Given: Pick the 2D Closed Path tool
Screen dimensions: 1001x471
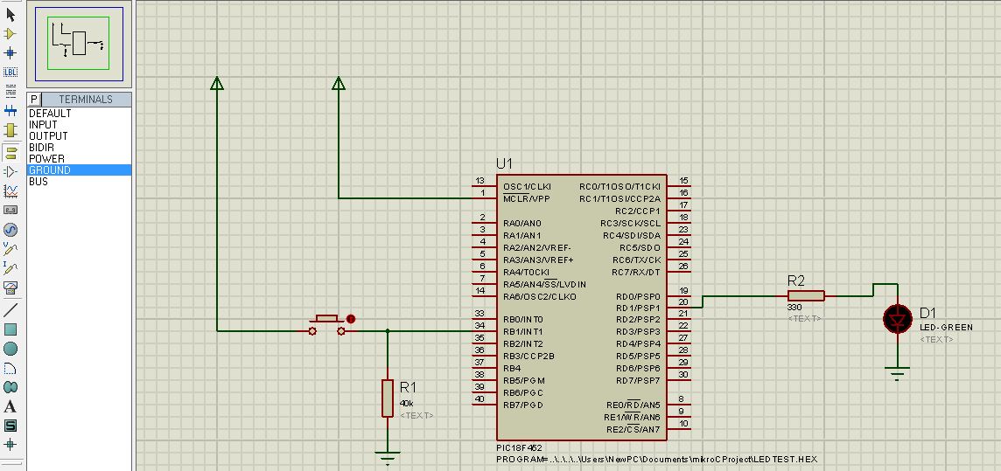Looking at the screenshot, I should (x=10, y=387).
